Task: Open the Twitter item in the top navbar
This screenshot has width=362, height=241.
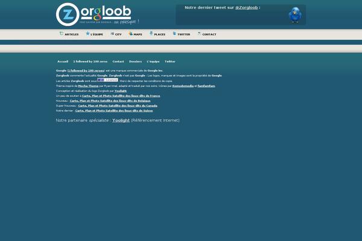Action: point(184,34)
